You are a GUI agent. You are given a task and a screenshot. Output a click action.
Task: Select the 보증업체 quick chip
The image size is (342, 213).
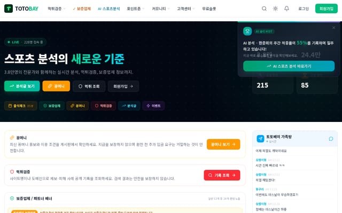click(x=52, y=106)
